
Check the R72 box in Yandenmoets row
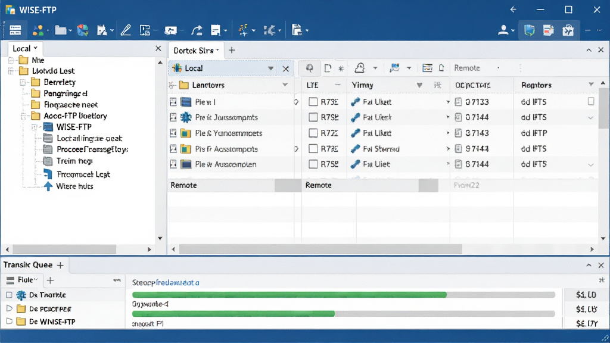pos(313,133)
